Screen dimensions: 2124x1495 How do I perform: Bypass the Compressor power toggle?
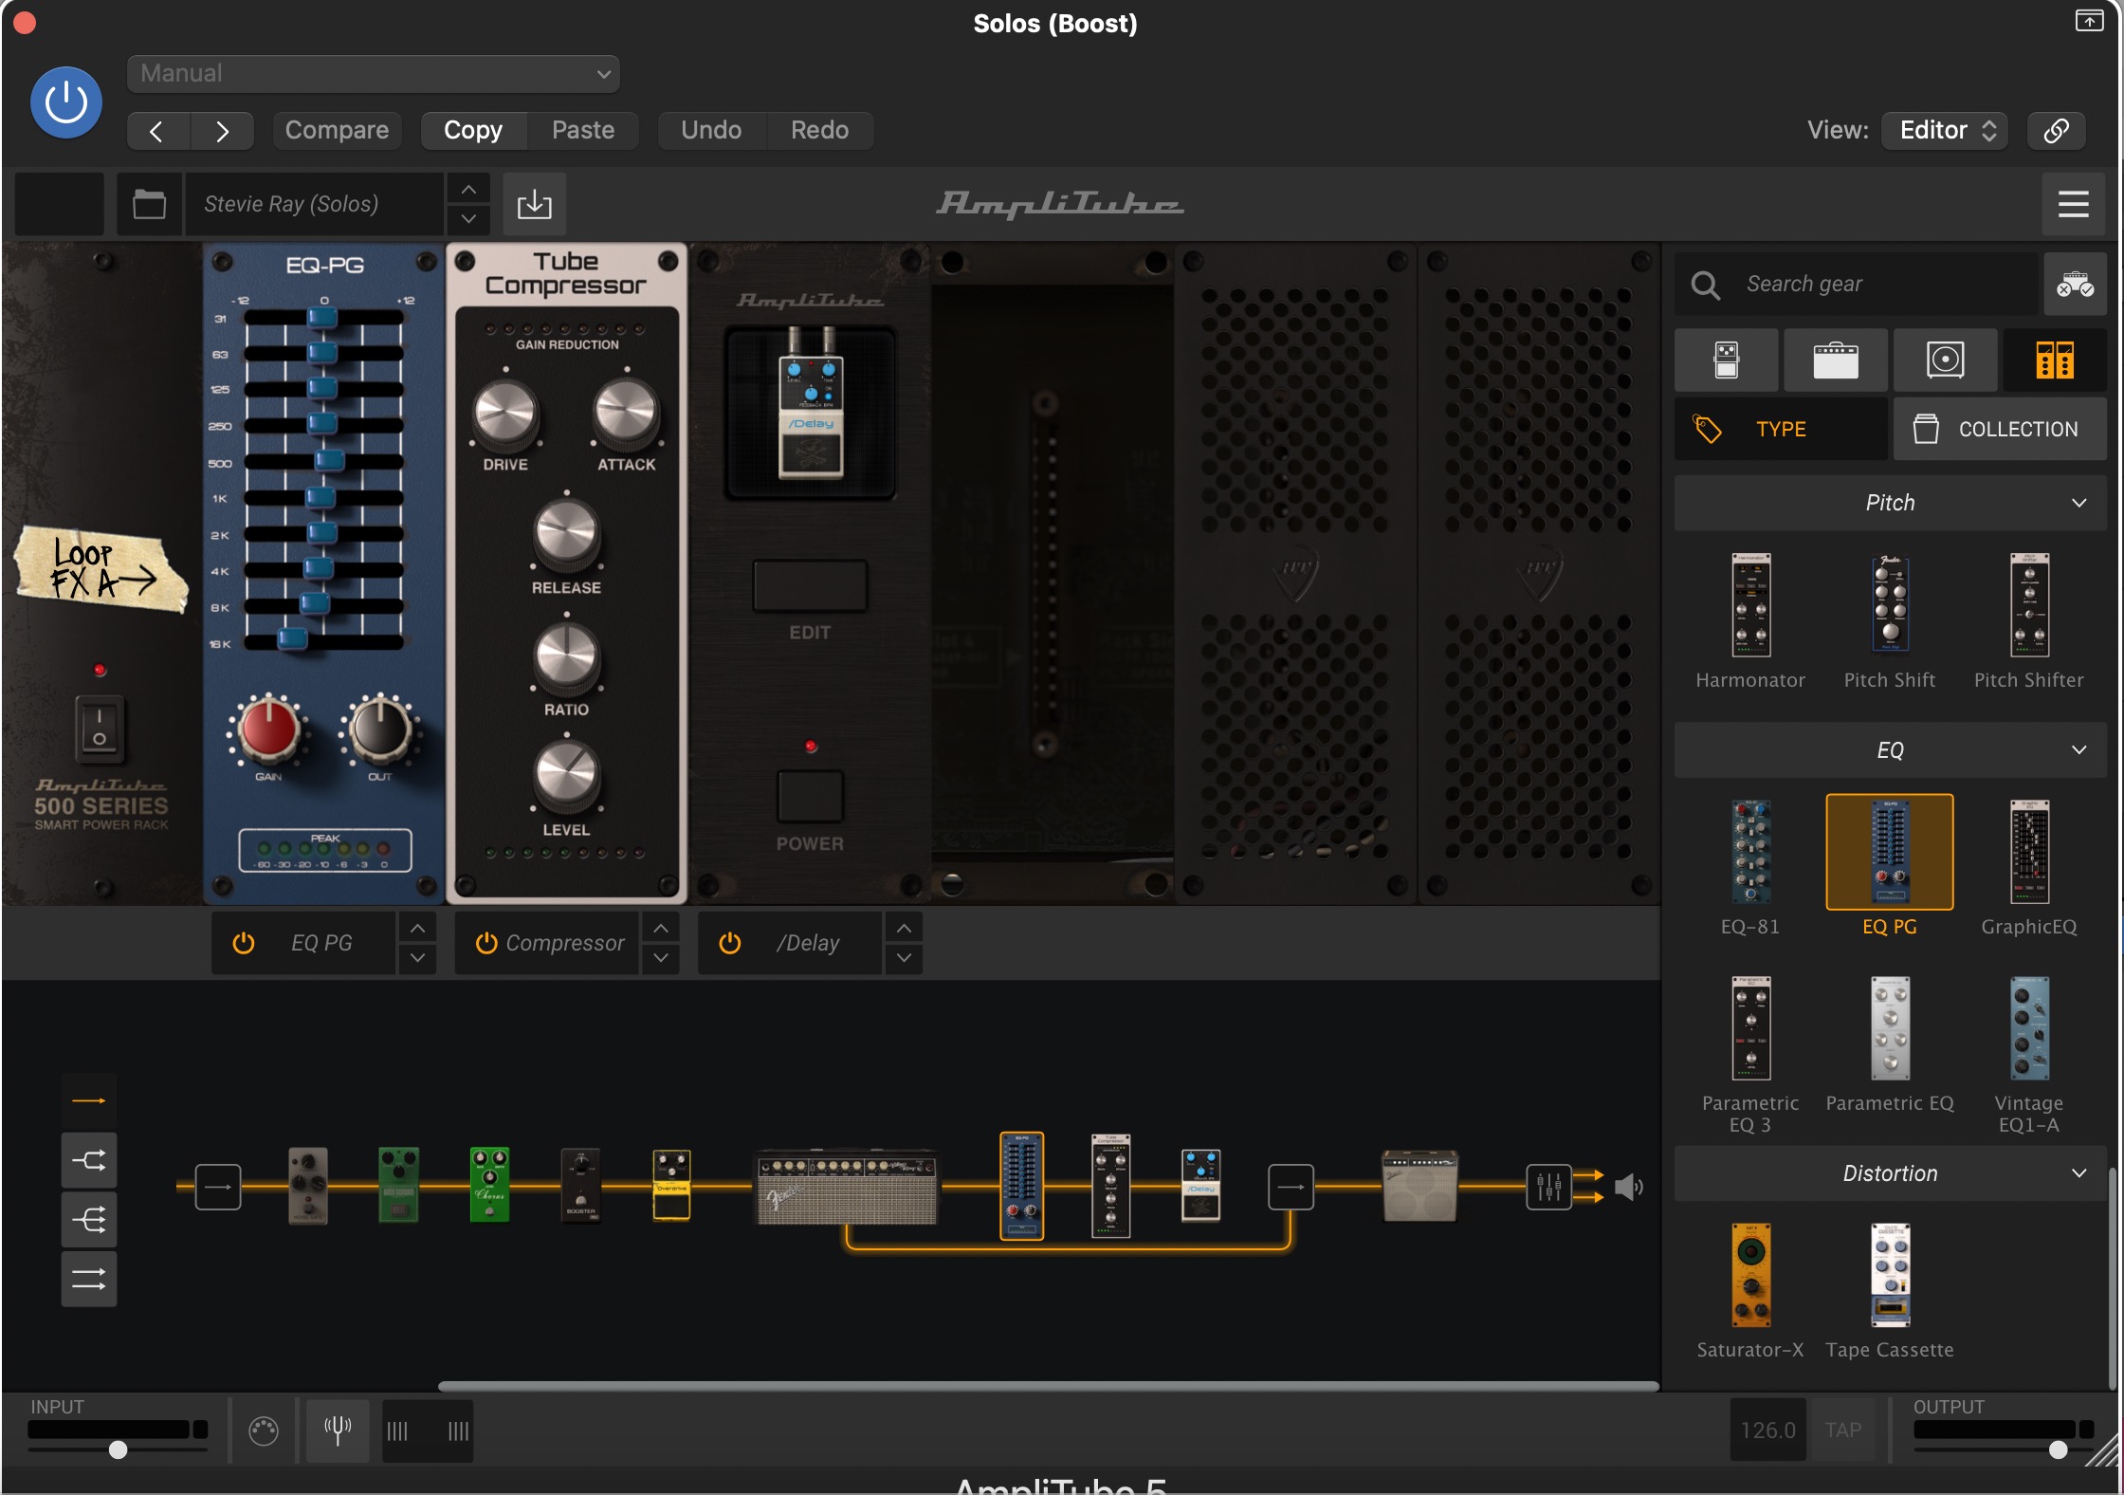pos(486,943)
